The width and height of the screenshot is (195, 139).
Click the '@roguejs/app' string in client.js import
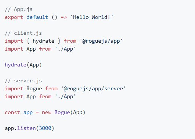[x=101, y=41]
